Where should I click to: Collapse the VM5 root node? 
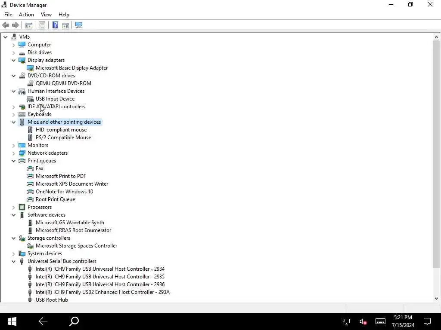(5, 37)
